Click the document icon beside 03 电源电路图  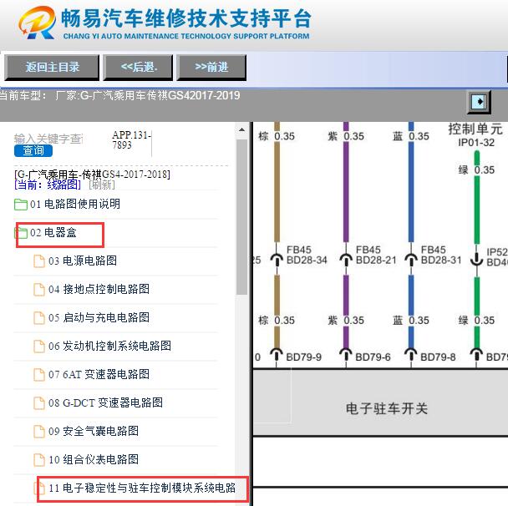(39, 261)
